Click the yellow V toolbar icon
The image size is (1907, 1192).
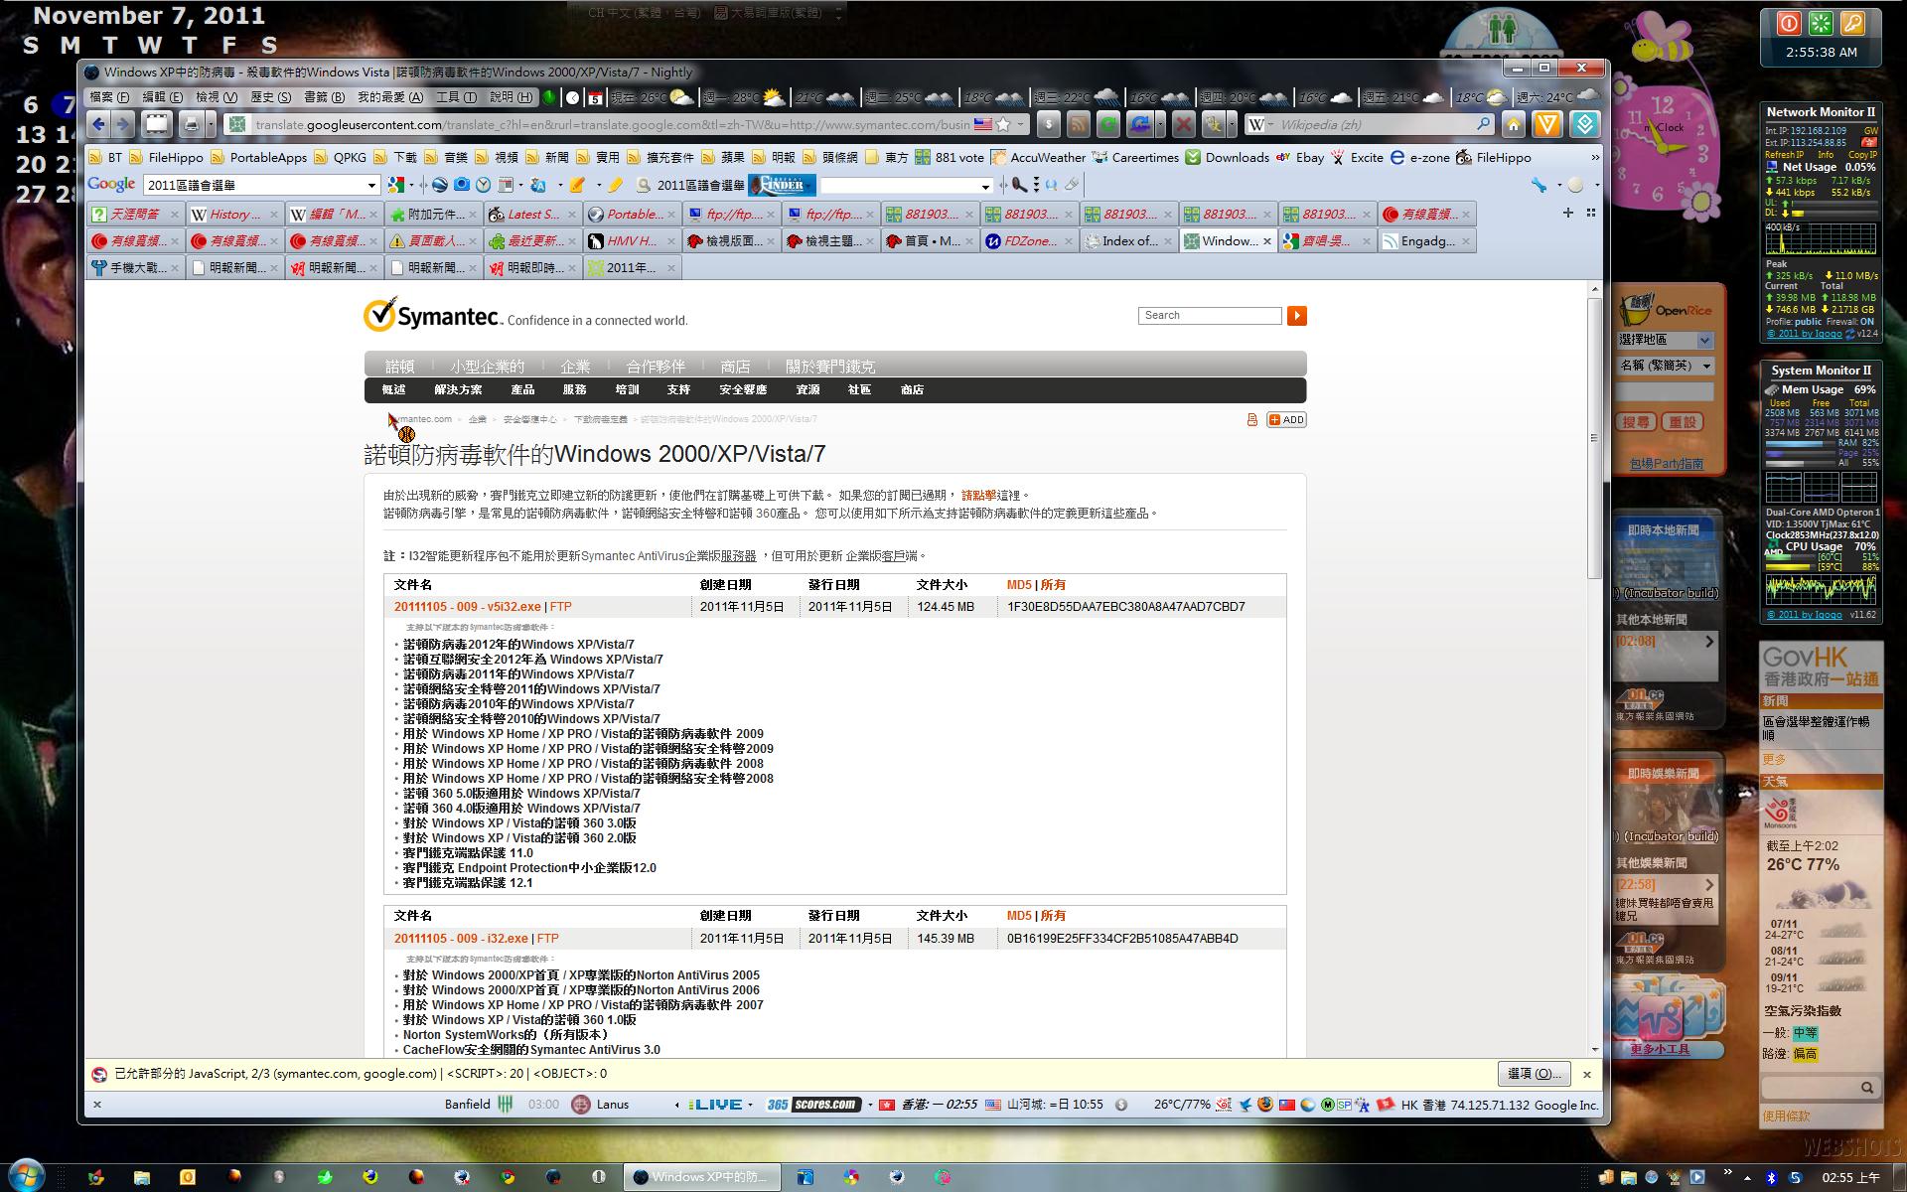coord(1546,124)
